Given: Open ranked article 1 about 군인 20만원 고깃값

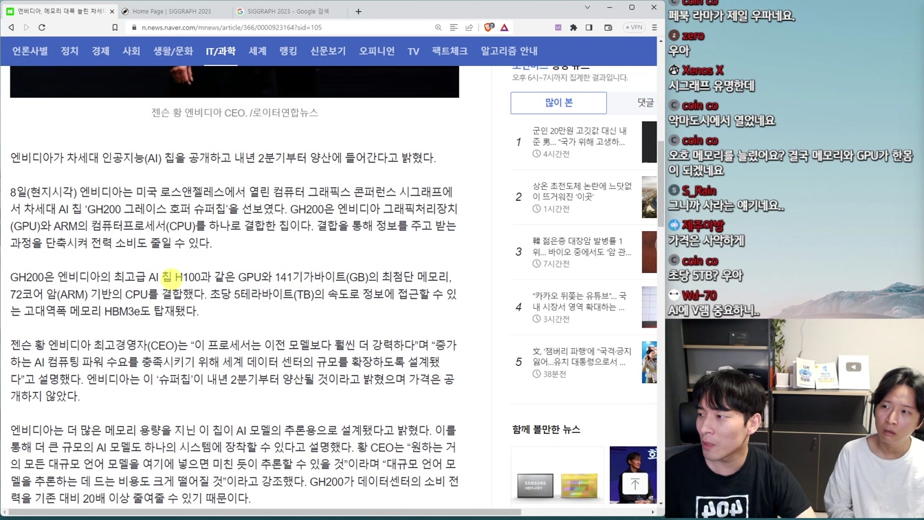Looking at the screenshot, I should (580, 136).
